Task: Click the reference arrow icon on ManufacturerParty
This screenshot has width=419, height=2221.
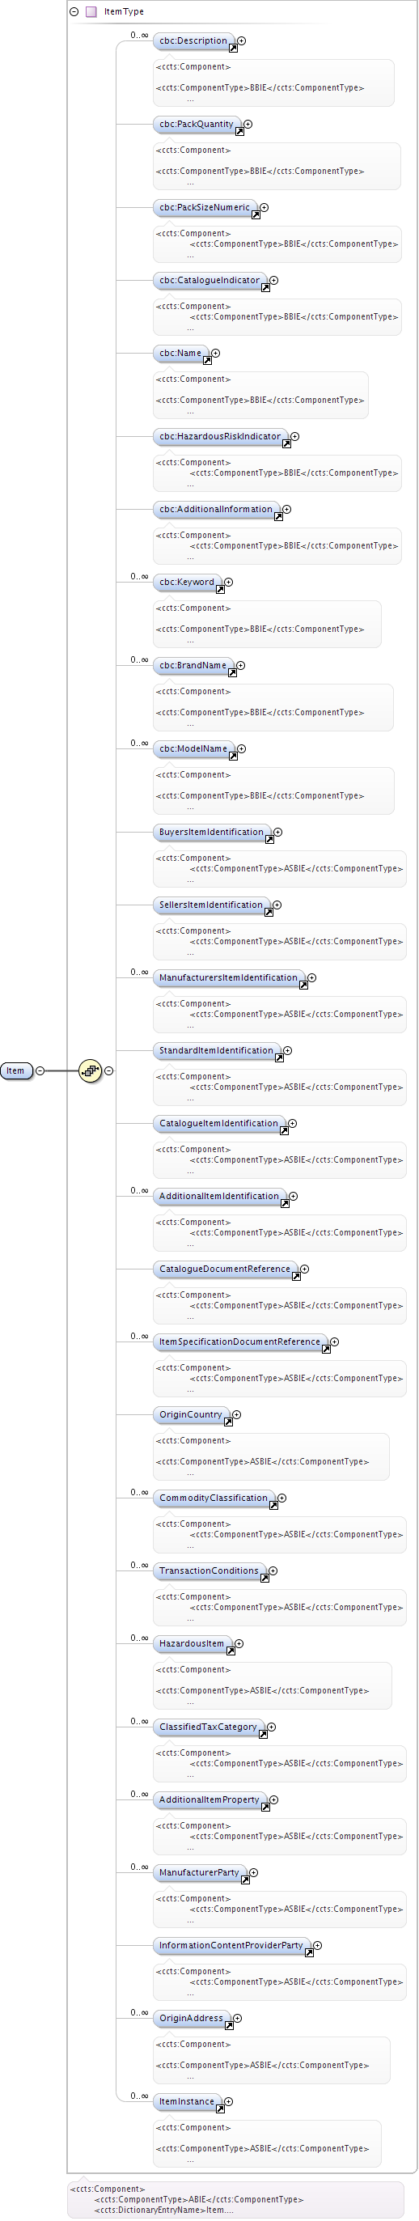Action: click(246, 1880)
